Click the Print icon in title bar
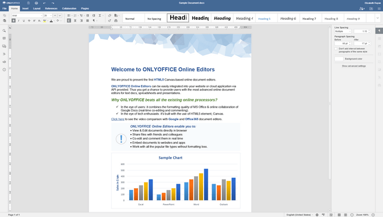Screen dimensions: 383x217 [x=36, y=3]
